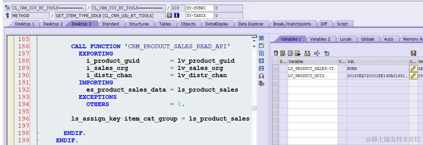This screenshot has width=423, height=145.
Task: Switch to the Globals tab
Action: [368, 39]
